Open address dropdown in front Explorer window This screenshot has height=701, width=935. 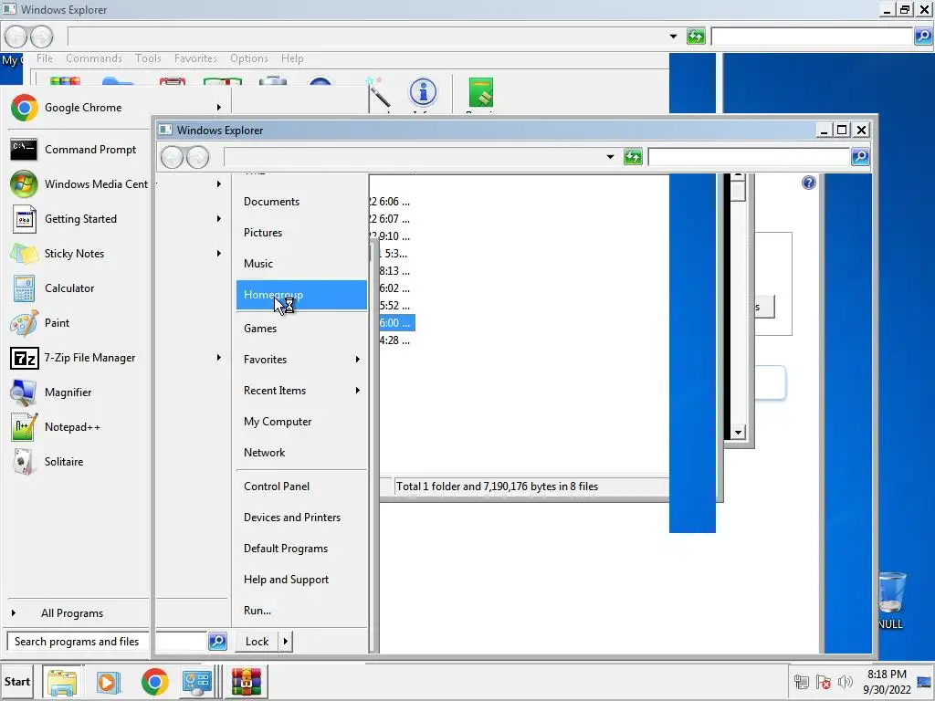tap(610, 157)
